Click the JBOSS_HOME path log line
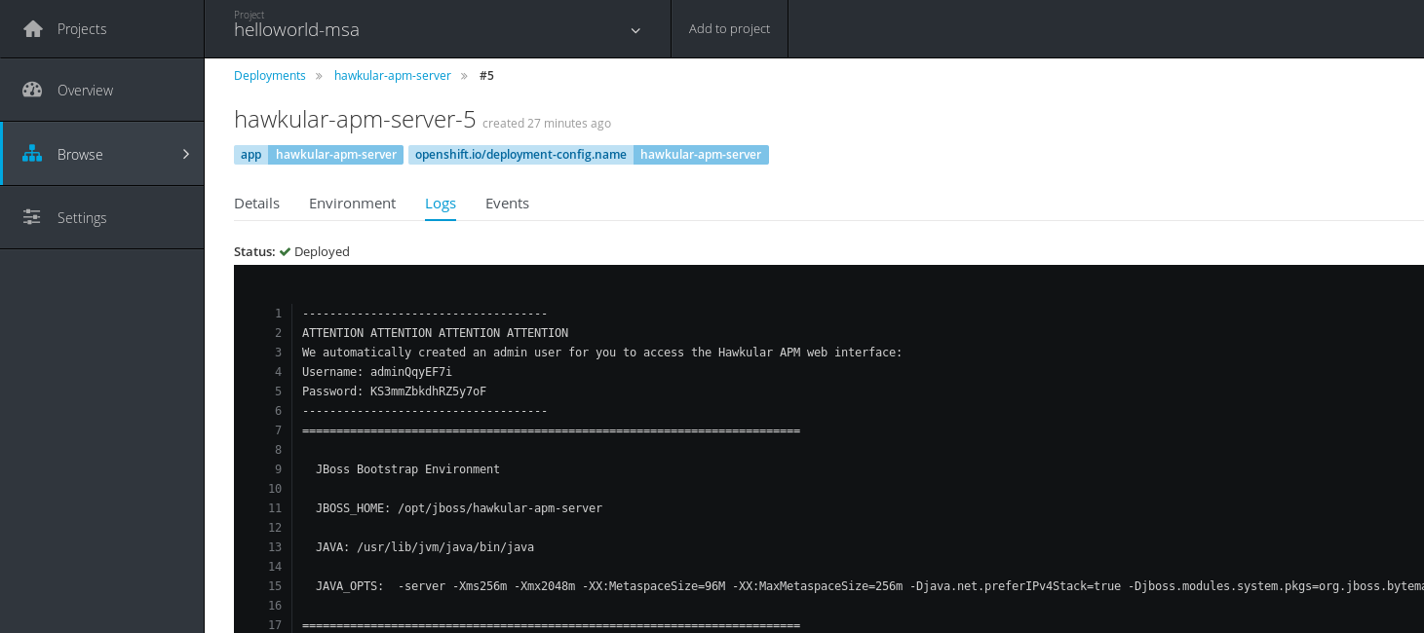The width and height of the screenshot is (1424, 633). [459, 508]
